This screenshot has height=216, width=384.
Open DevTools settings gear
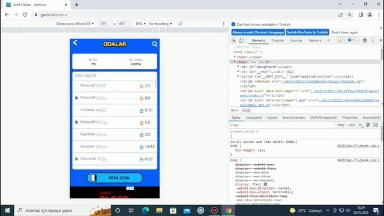[x=365, y=40]
